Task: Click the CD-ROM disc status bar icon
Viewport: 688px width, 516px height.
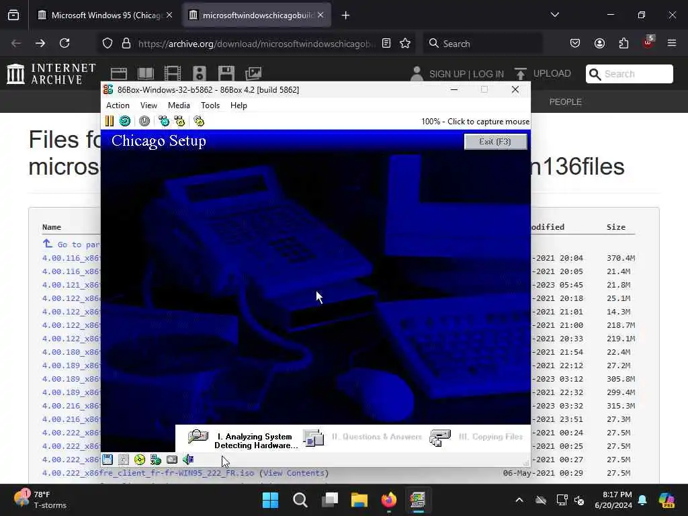Action: click(x=140, y=460)
